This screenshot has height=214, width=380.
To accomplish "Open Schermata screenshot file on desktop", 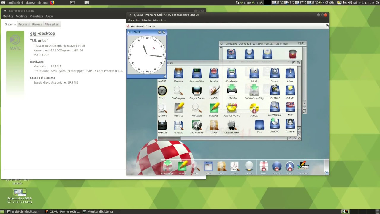I will click(x=20, y=196).
